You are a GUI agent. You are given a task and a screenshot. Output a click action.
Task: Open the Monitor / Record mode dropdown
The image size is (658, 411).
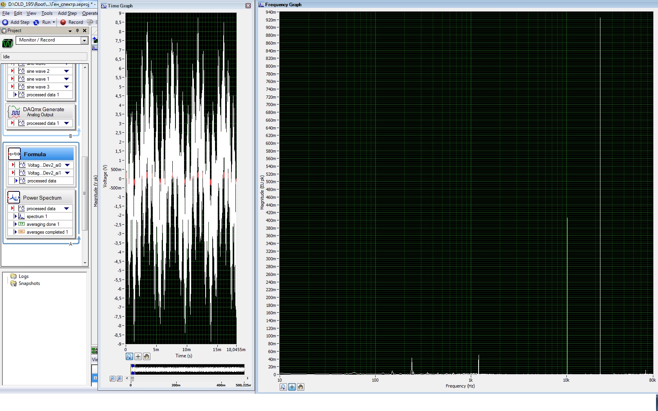coord(84,40)
